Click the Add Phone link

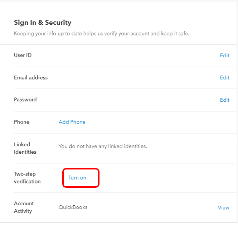pyautogui.click(x=72, y=122)
